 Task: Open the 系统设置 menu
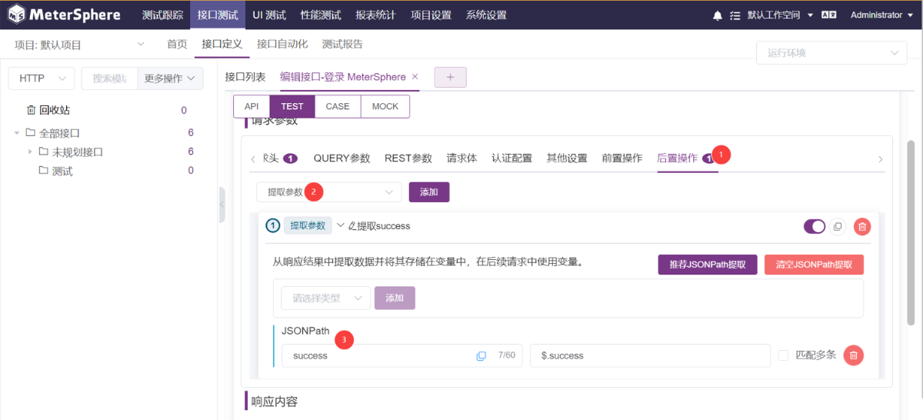(x=486, y=15)
